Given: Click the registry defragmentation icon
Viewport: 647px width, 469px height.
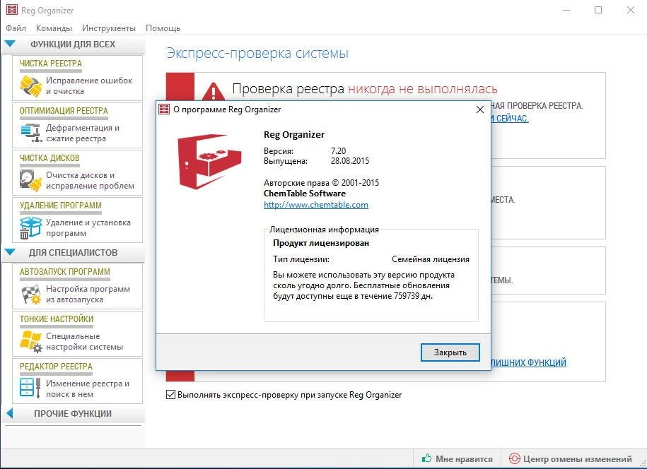Looking at the screenshot, I should [31, 133].
